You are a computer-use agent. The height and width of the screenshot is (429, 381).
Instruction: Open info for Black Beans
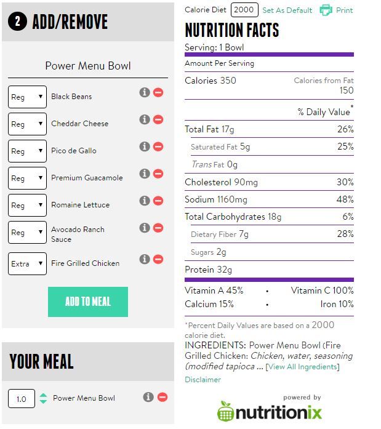[x=145, y=92]
